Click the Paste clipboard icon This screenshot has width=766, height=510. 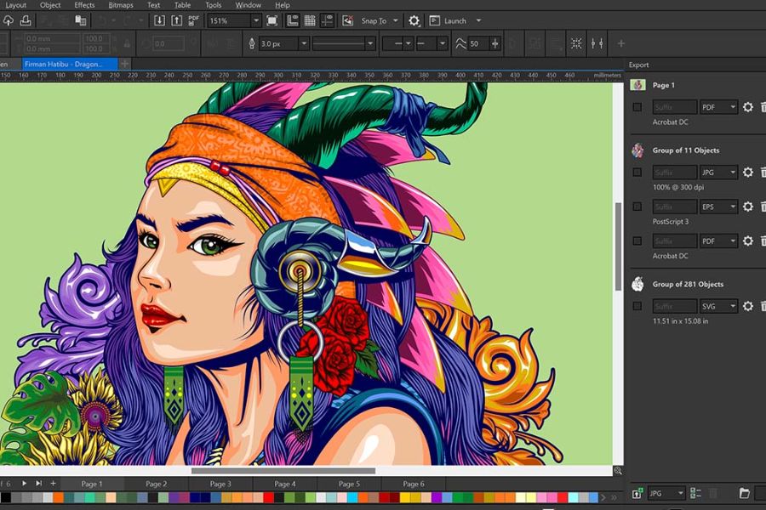click(81, 20)
